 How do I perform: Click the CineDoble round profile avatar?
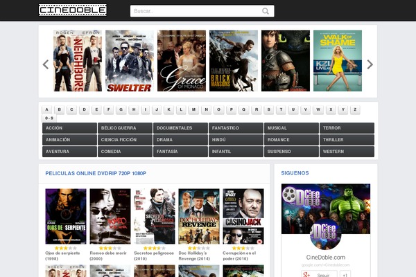coord(326,234)
